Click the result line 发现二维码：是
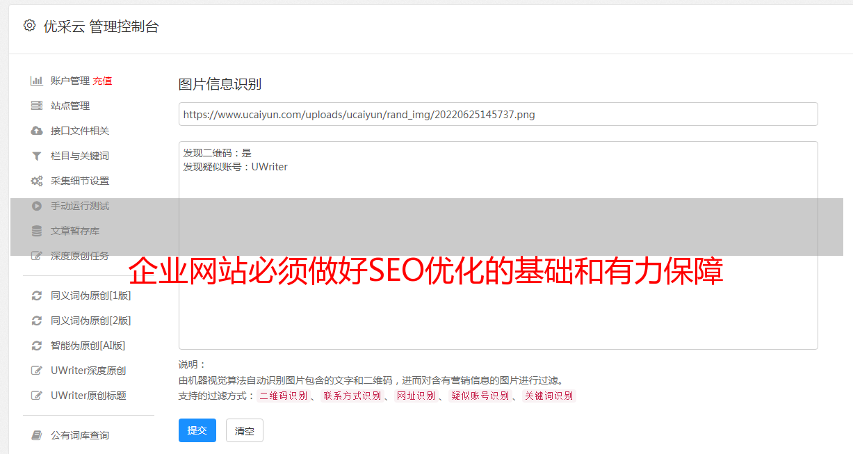 [x=217, y=153]
